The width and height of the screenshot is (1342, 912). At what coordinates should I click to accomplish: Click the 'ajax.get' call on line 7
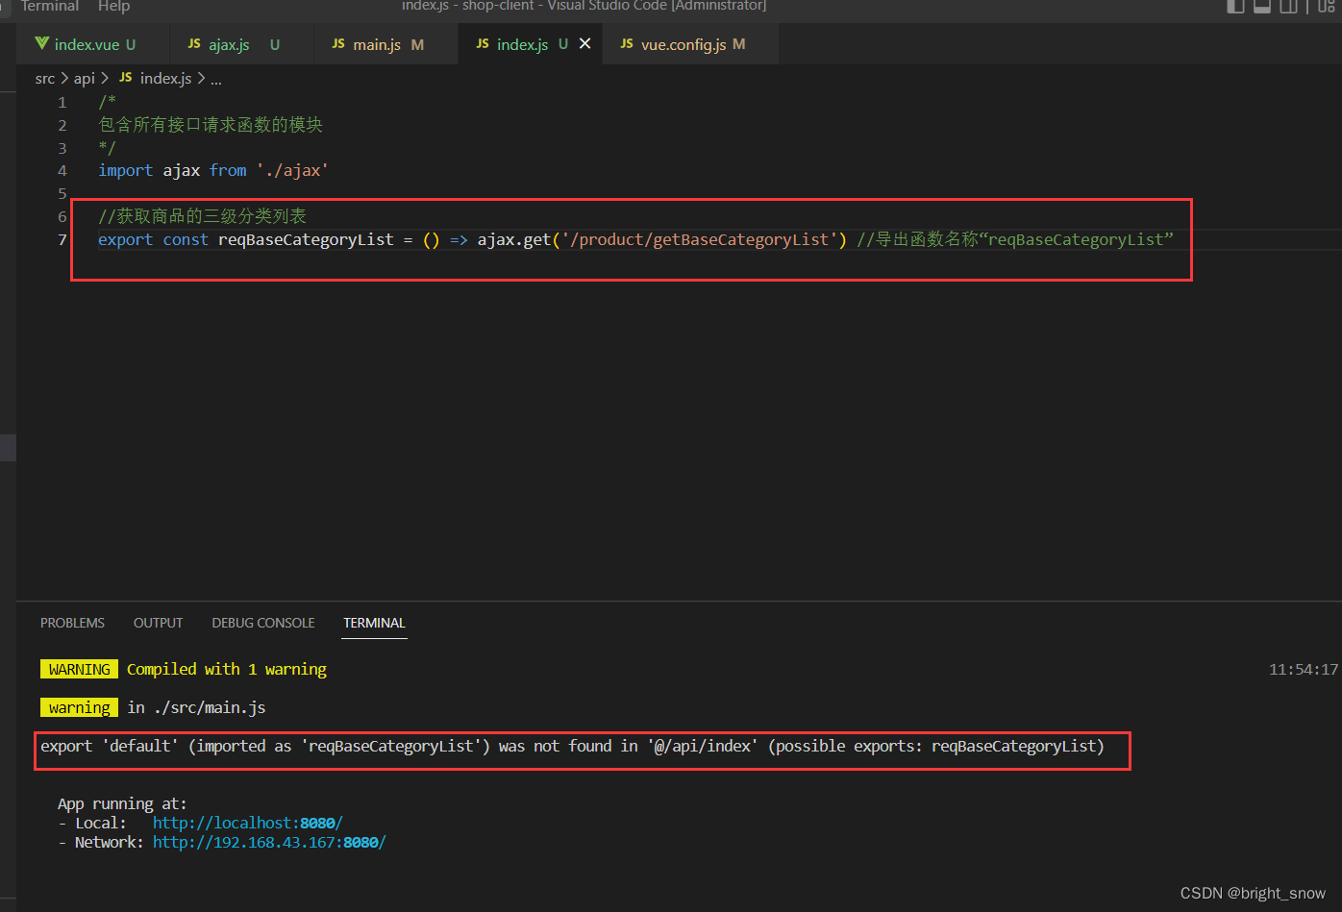coord(513,240)
